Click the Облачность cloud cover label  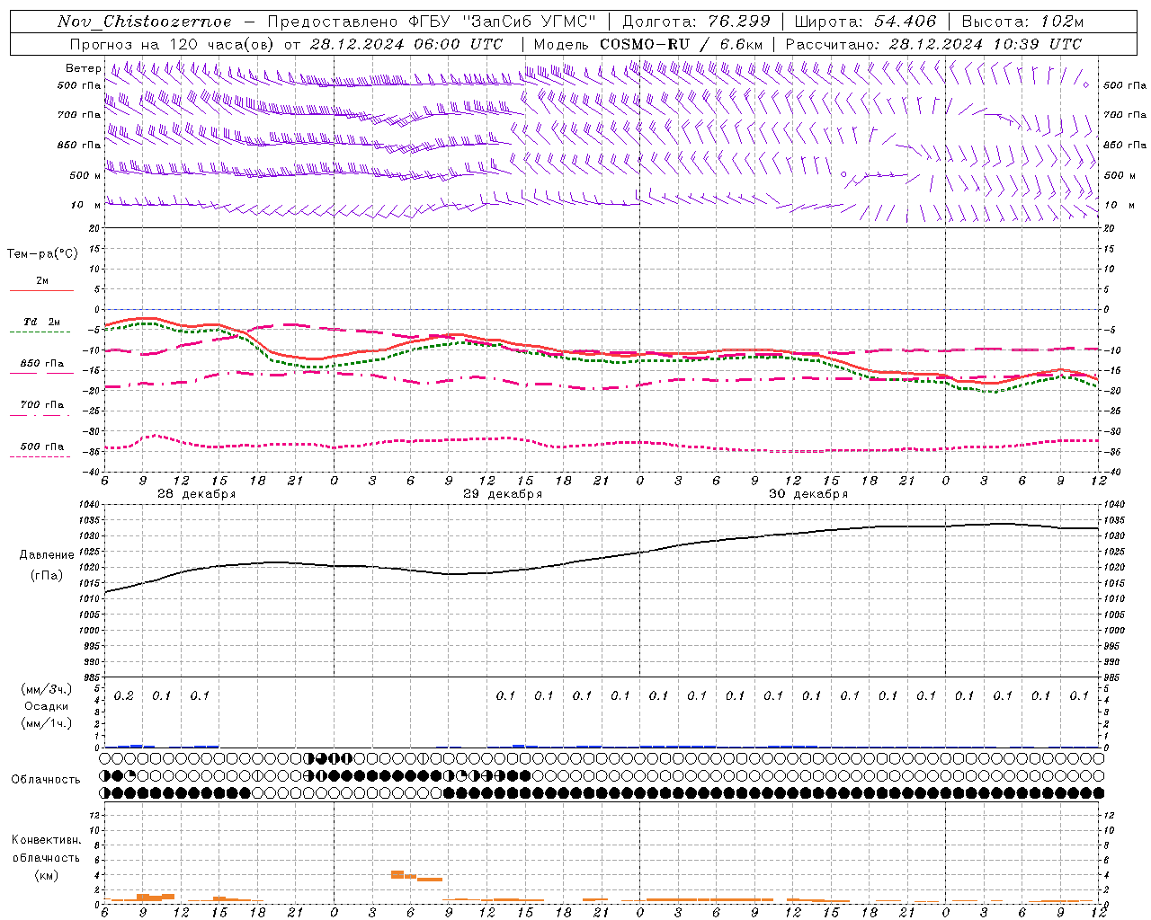(x=46, y=779)
